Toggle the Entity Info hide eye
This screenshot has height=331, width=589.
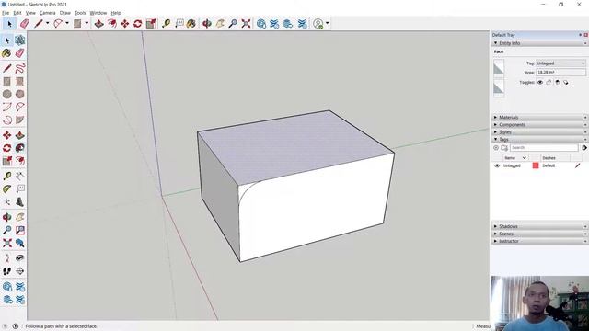coord(540,82)
